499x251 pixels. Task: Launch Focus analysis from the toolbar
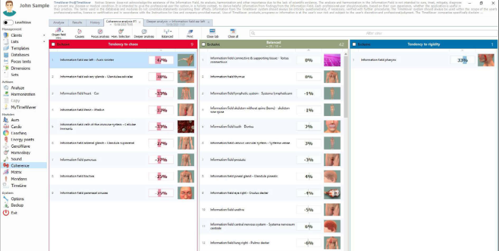point(100,33)
